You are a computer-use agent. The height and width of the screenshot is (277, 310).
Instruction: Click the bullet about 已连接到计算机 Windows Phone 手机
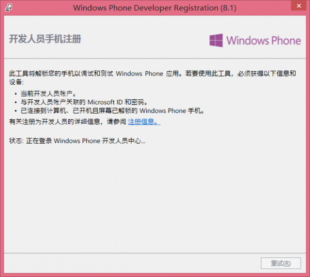coord(113,111)
